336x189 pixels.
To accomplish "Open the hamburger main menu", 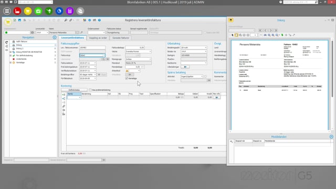I will (x=7, y=11).
